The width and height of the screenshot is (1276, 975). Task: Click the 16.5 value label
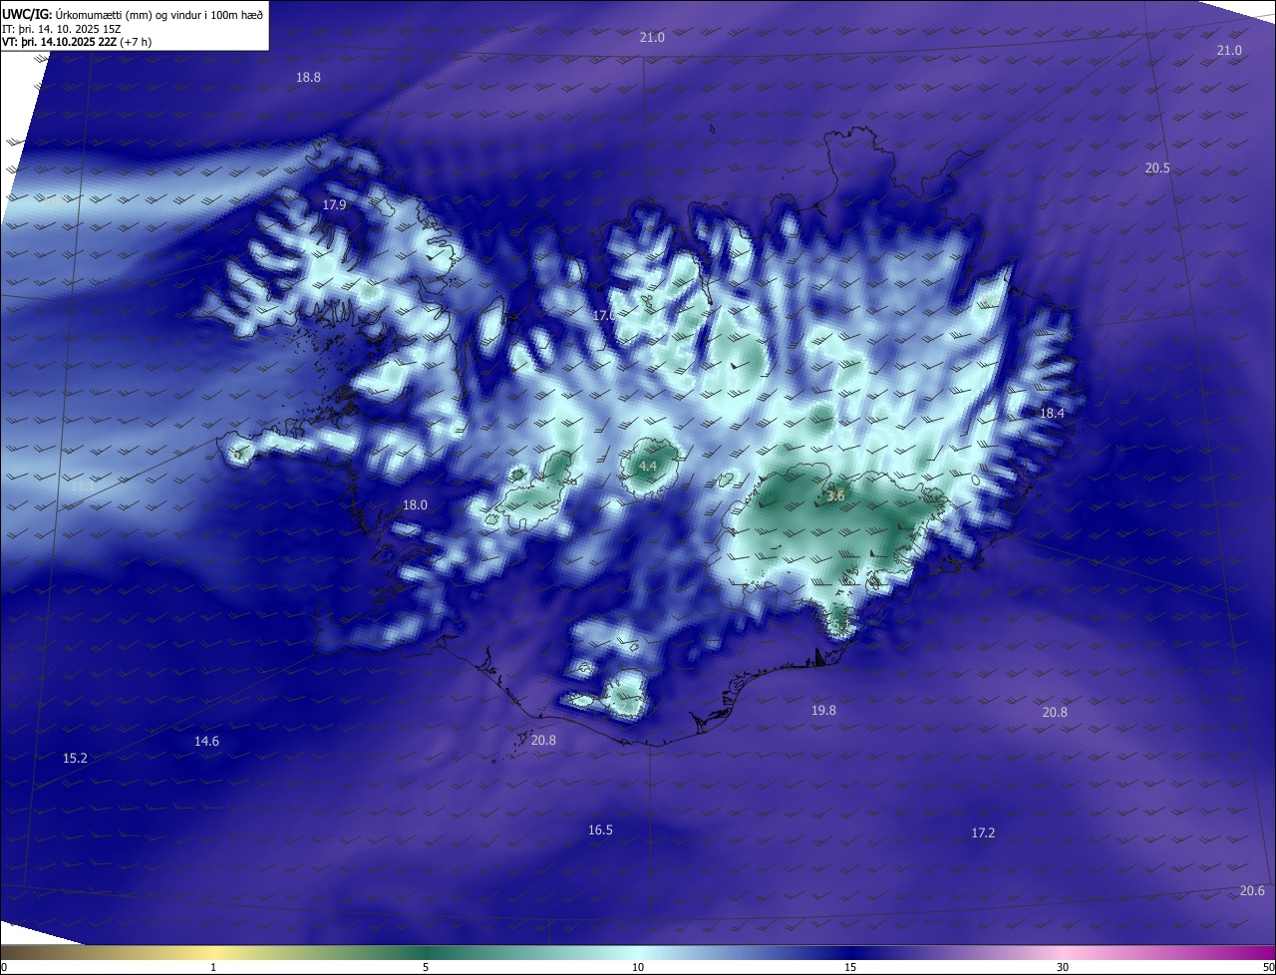(x=600, y=830)
